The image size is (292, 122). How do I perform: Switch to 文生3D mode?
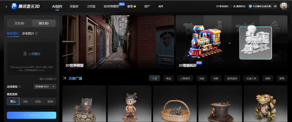(x=19, y=23)
